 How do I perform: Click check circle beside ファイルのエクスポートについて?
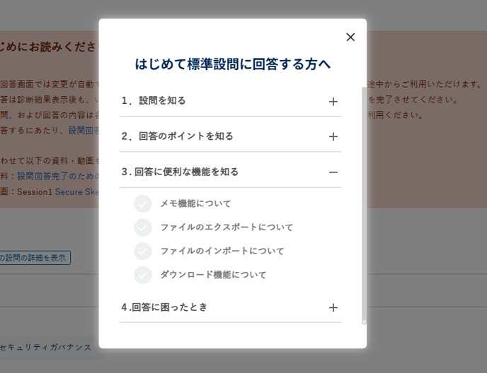(x=143, y=227)
